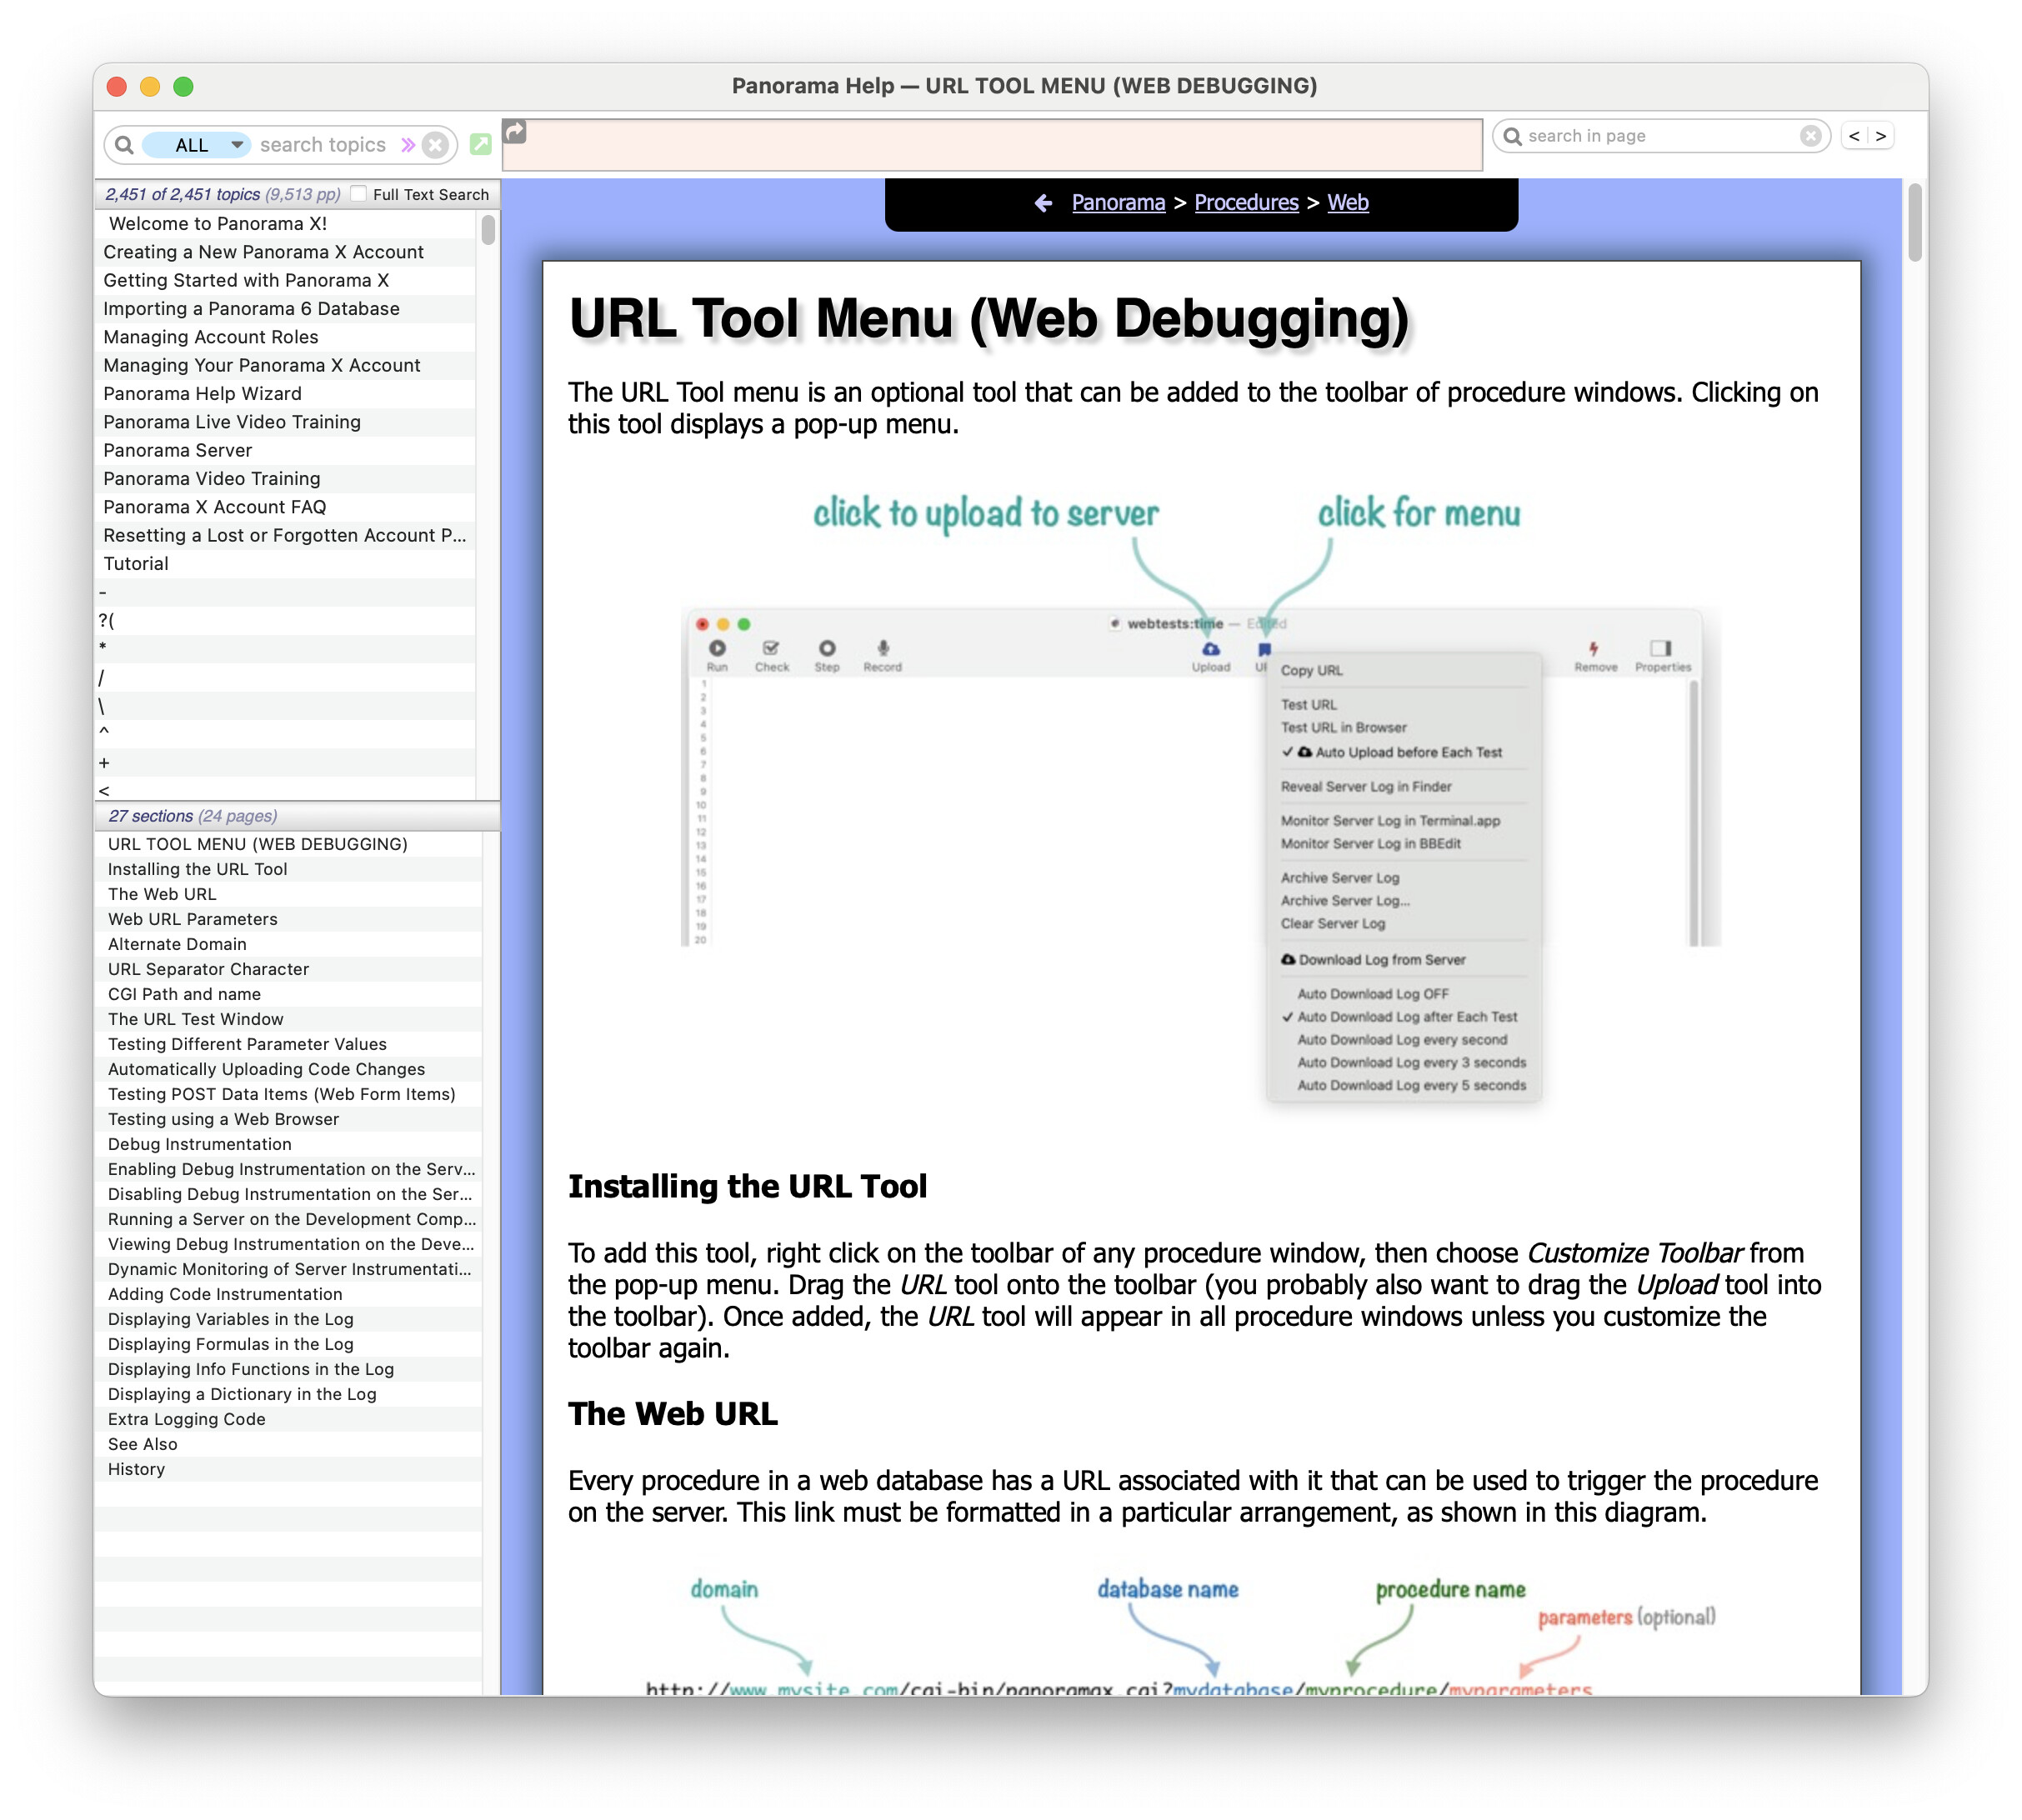Jump to the See Also section
The width and height of the screenshot is (2022, 1820).
(x=142, y=1444)
